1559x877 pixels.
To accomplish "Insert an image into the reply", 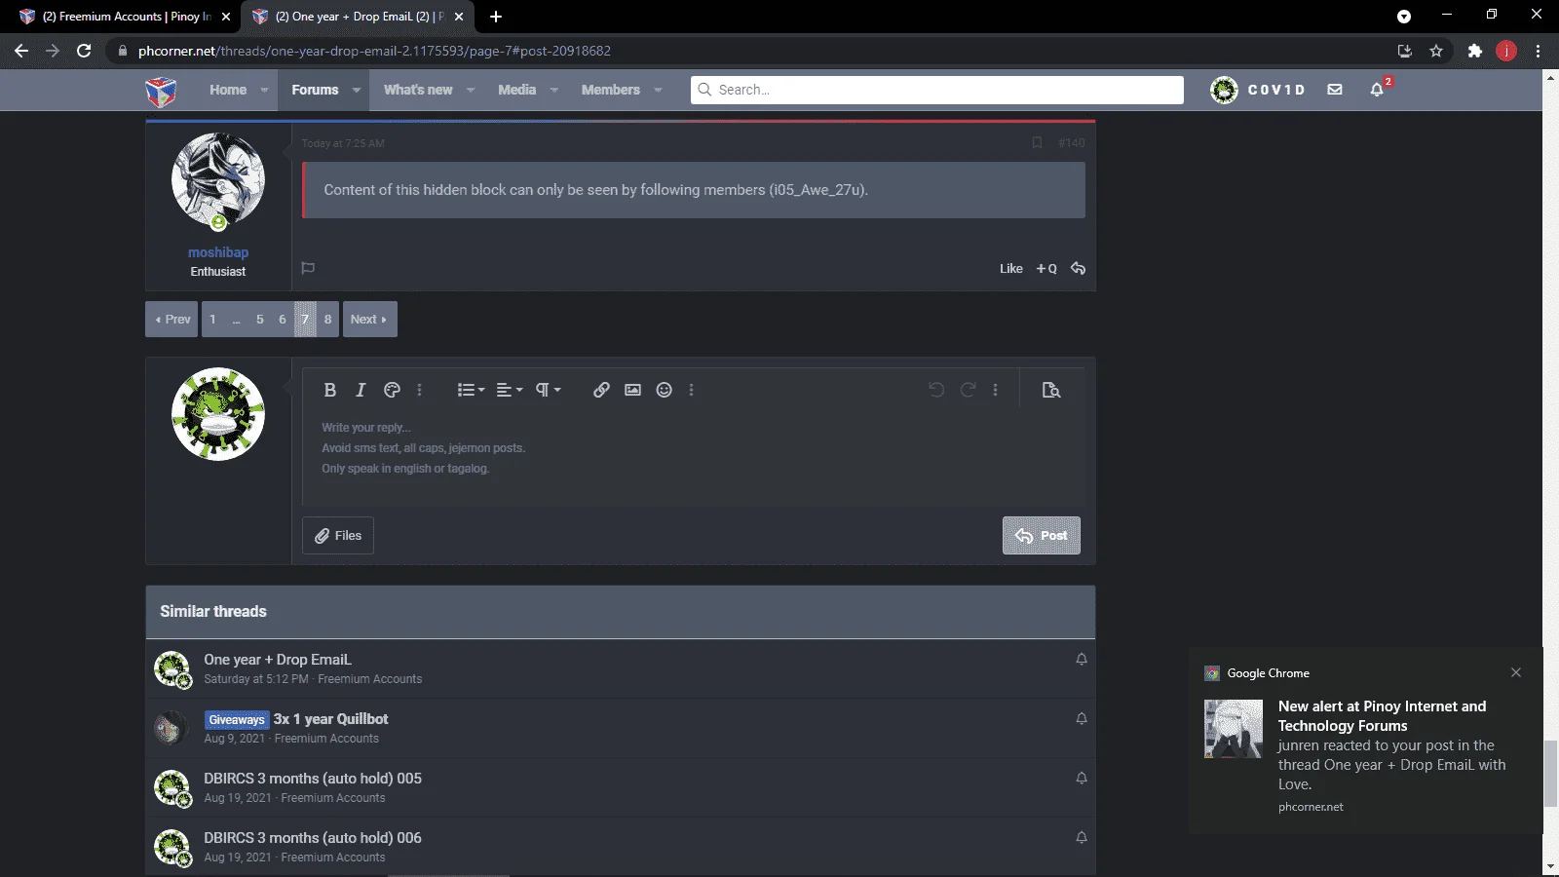I will tap(632, 390).
